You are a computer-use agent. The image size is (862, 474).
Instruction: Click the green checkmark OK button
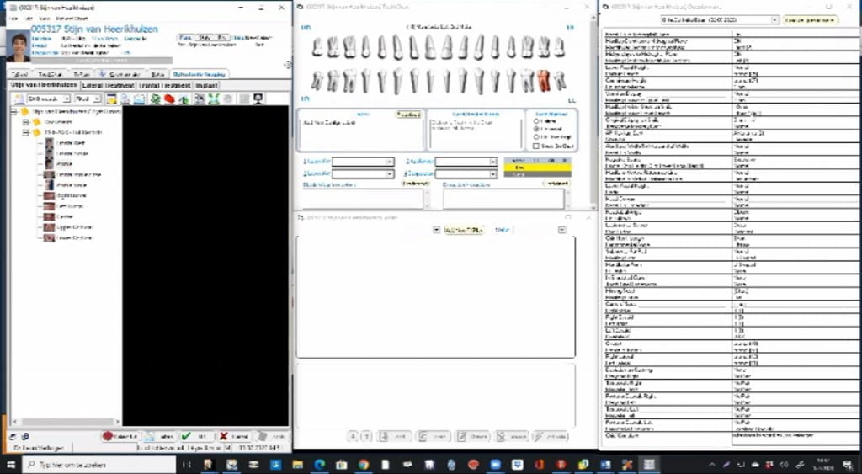197,437
